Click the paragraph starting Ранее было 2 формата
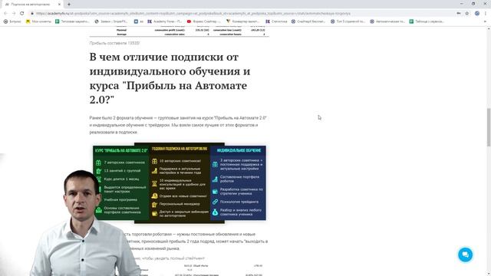 [x=179, y=125]
